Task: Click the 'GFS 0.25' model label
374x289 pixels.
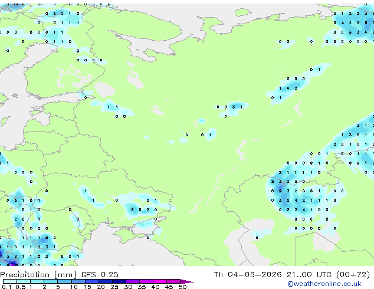Action: pos(100,275)
